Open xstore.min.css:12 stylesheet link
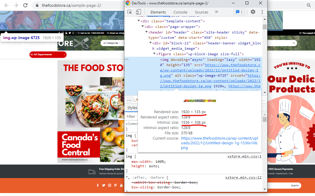The height and width of the screenshot is (196, 315). tap(243, 177)
